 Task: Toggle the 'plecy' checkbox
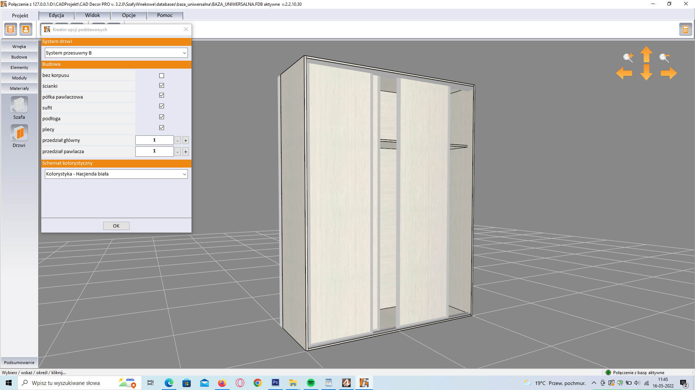pos(161,128)
